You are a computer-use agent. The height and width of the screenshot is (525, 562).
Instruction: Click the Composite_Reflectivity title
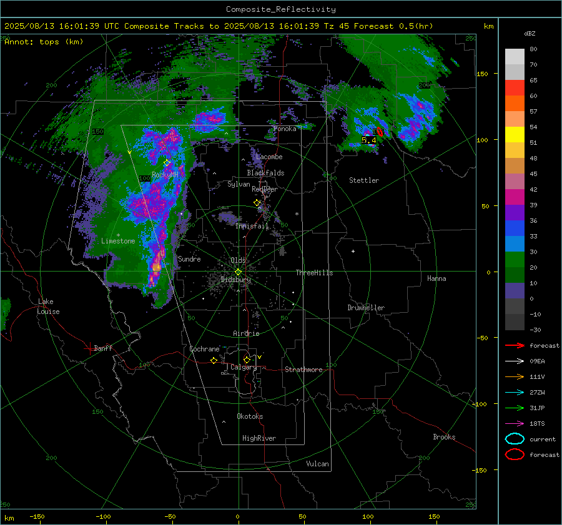[281, 9]
